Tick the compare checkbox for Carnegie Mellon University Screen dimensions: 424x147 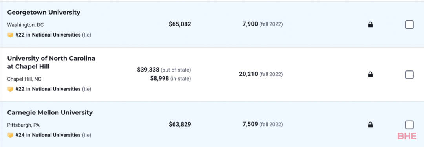click(409, 125)
